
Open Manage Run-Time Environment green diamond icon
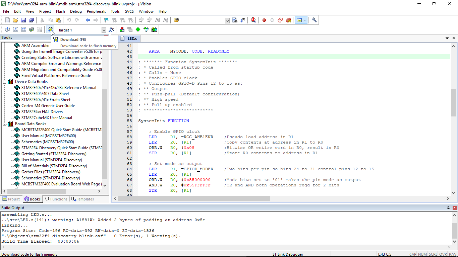click(138, 29)
